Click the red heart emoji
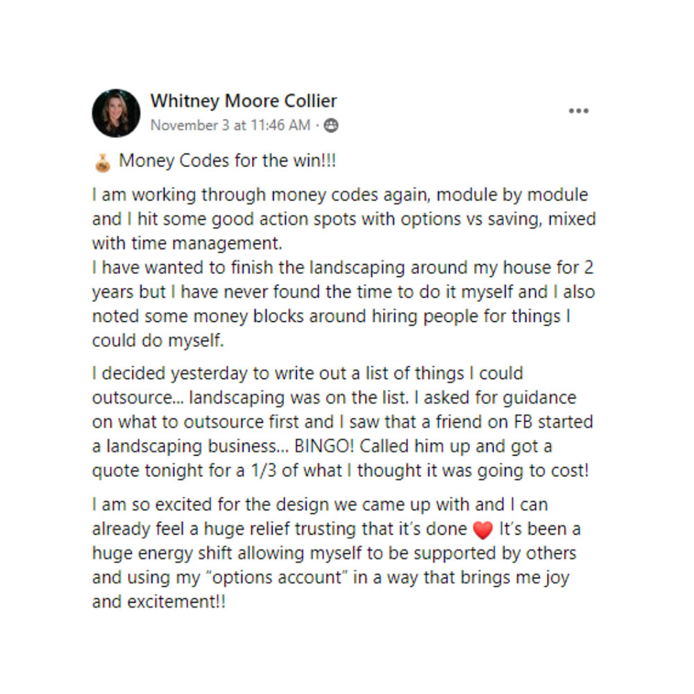 click(482, 530)
